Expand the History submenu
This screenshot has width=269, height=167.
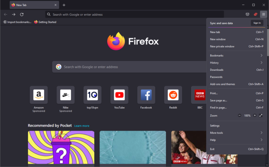[237, 63]
